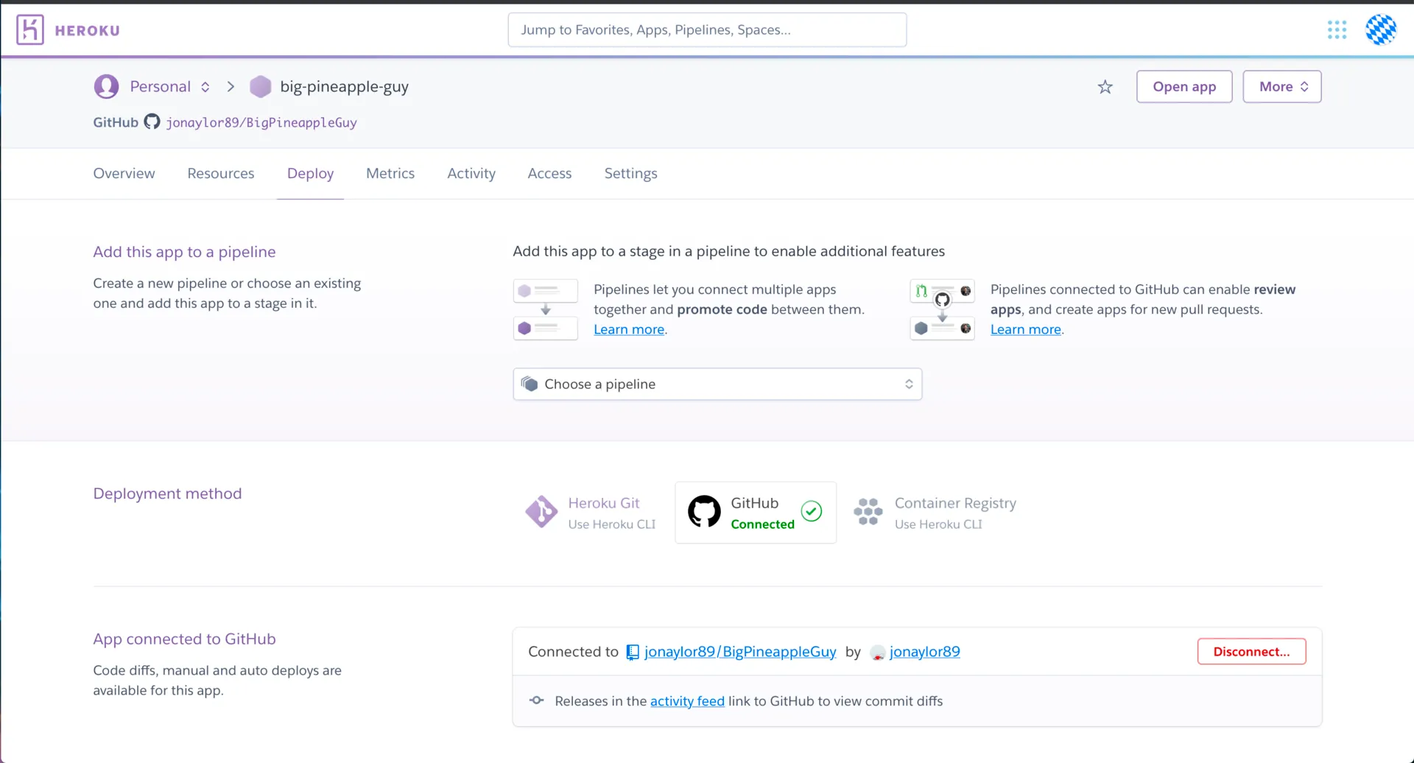The image size is (1414, 763).
Task: Click the Heroku Git deployment icon
Action: click(541, 511)
